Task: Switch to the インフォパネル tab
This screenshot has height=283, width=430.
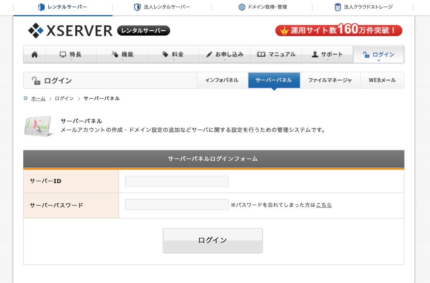Action: (222, 80)
